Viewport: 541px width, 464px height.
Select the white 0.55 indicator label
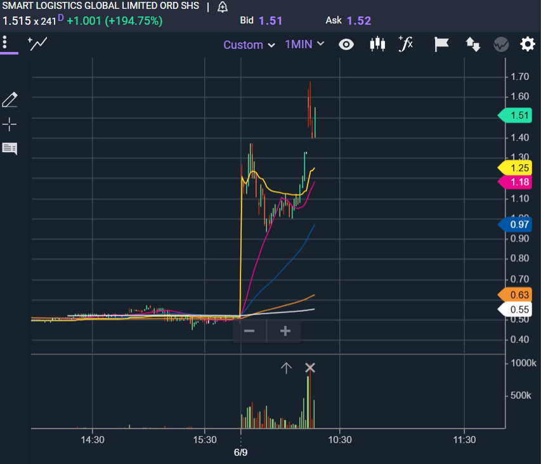515,309
